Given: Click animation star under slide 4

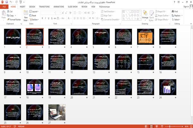Looking at the screenshot, I should (87, 47).
